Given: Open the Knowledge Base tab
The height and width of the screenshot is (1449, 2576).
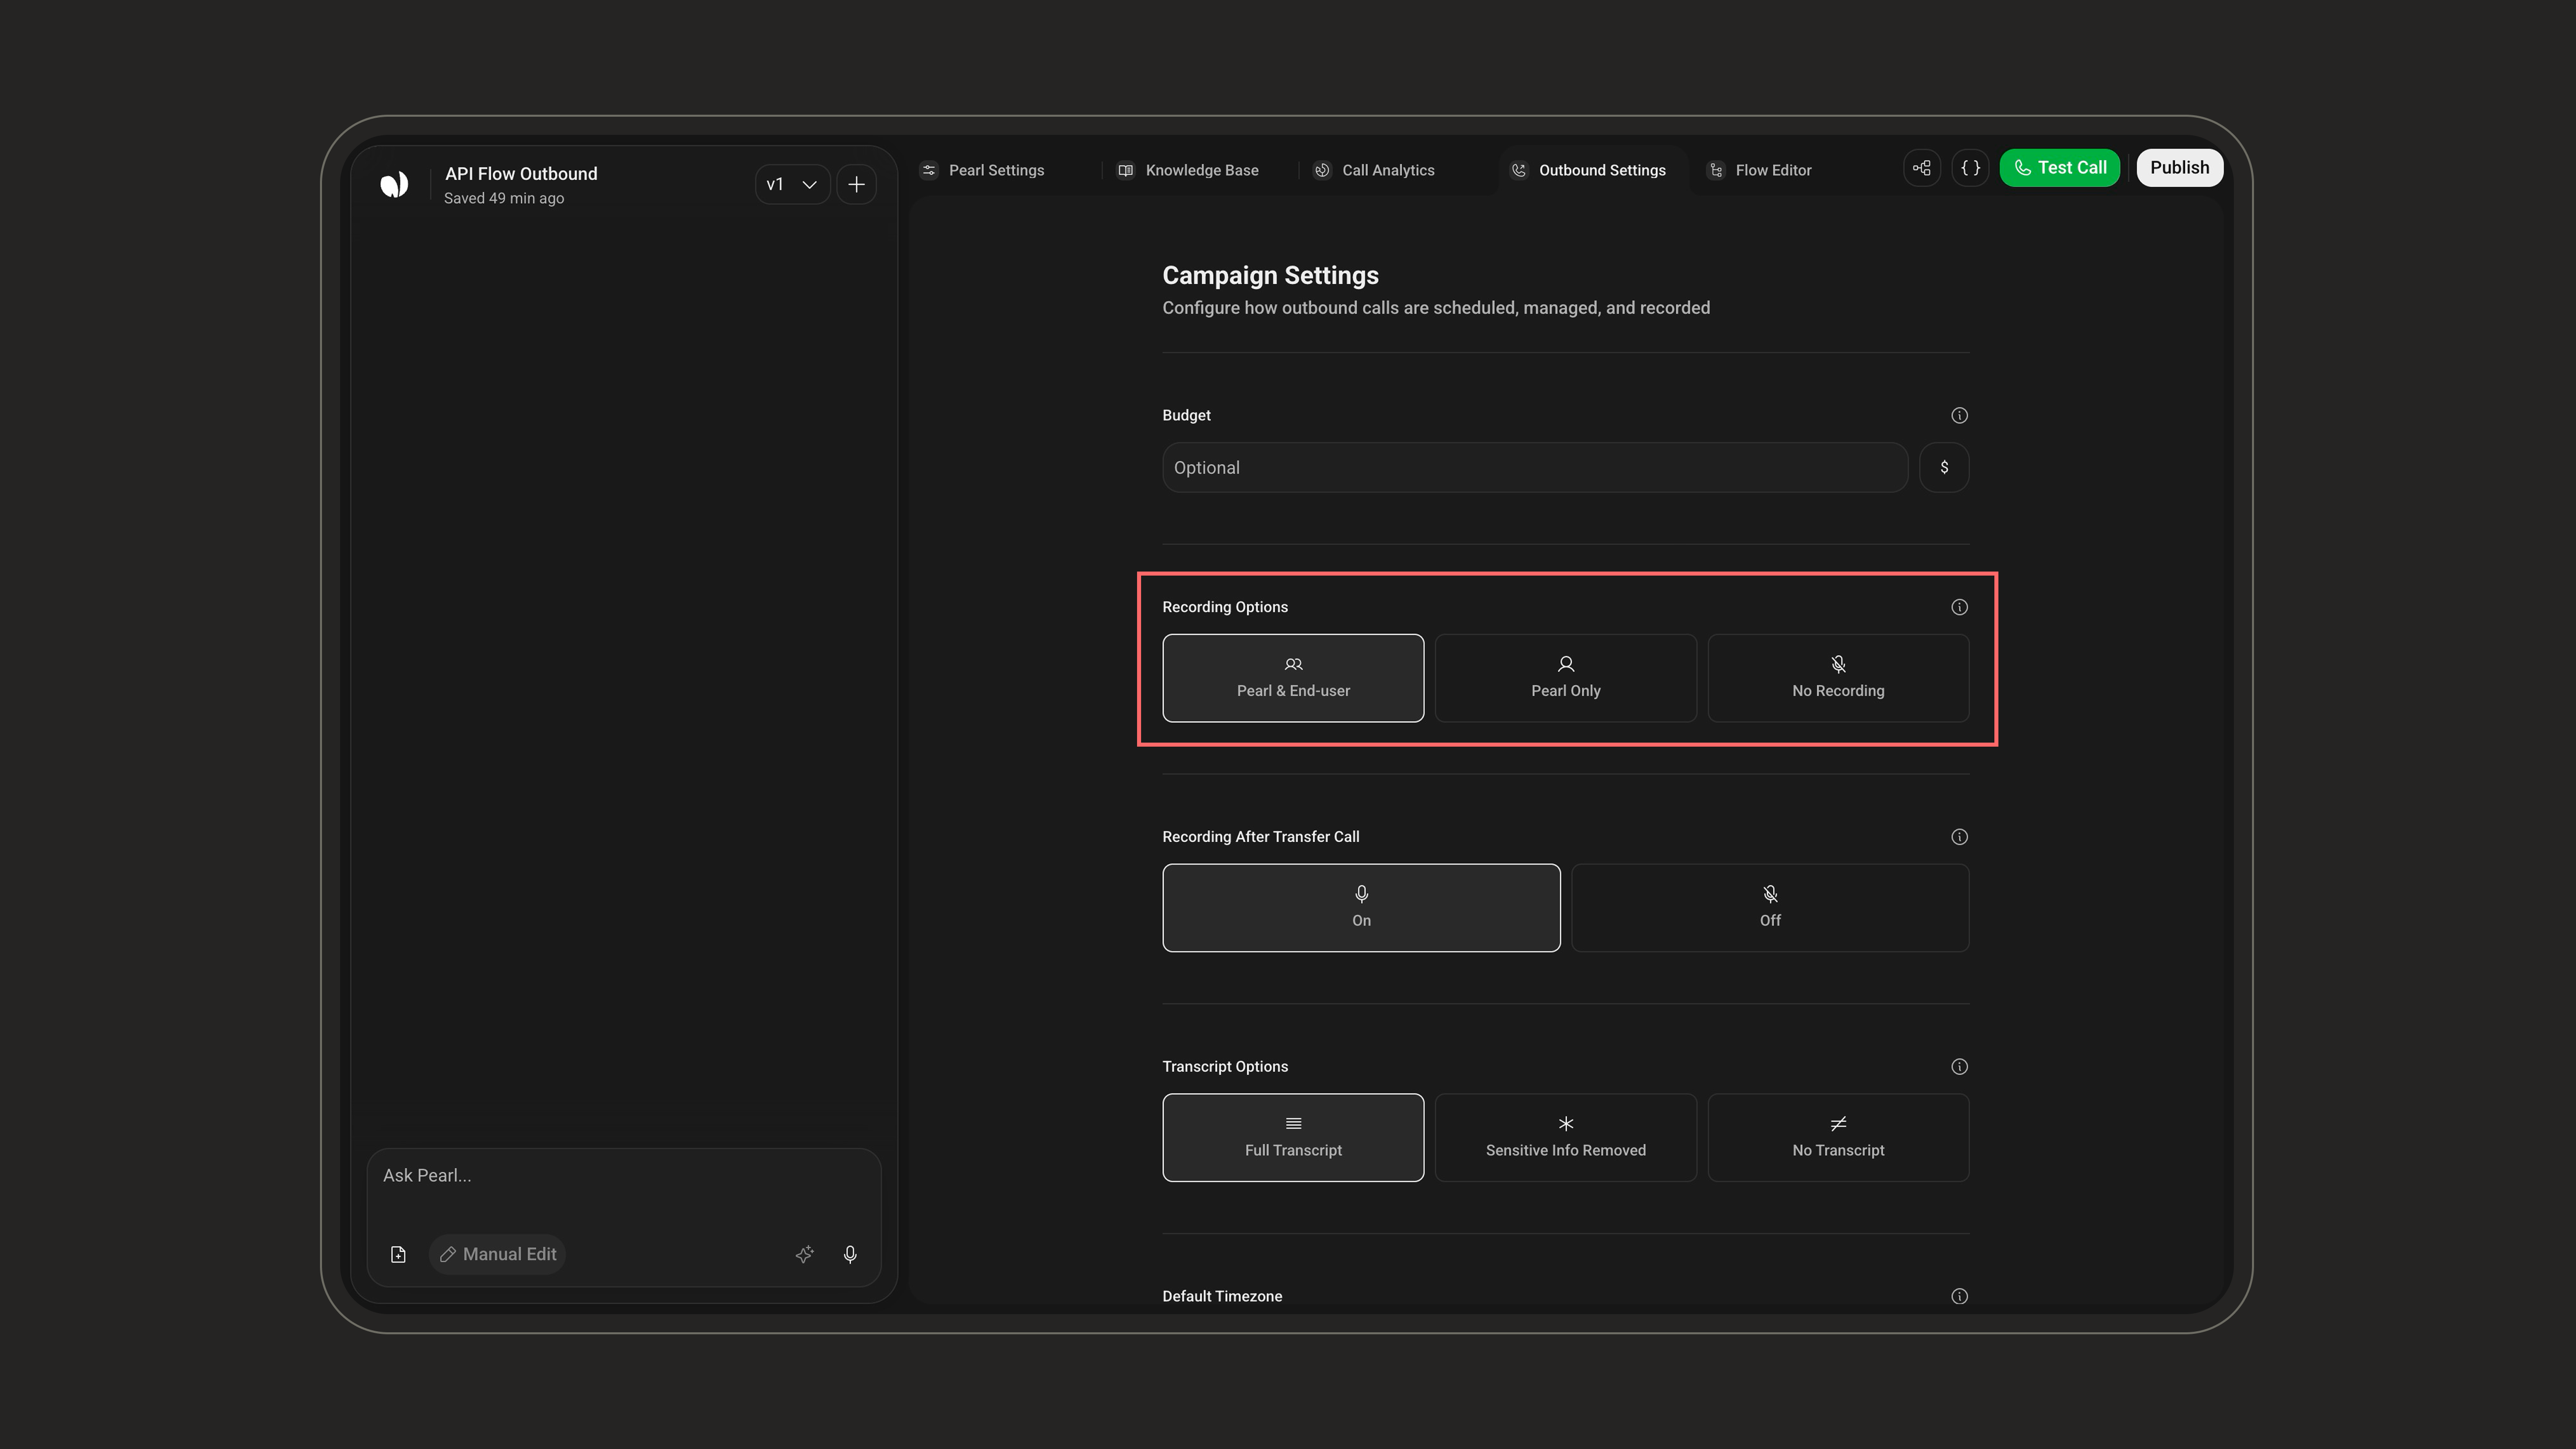Looking at the screenshot, I should (x=1188, y=170).
